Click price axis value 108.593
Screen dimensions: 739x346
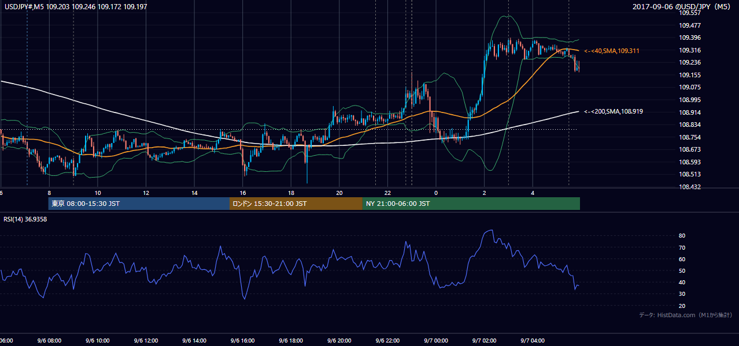690,161
